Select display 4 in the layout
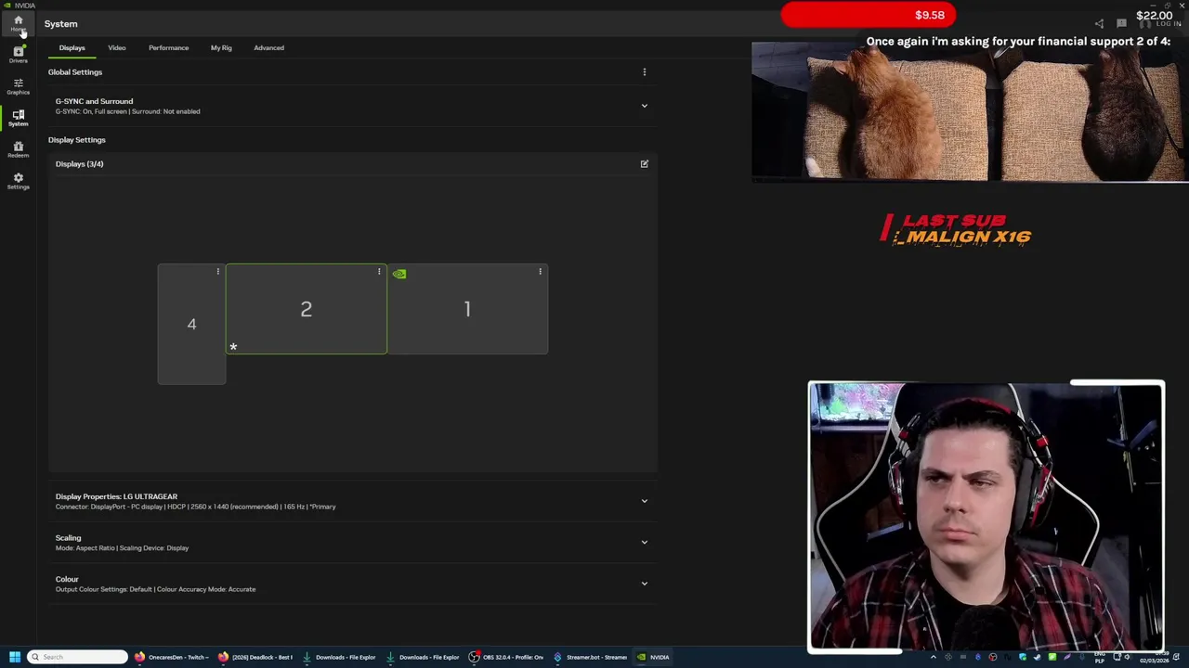The image size is (1189, 668). (191, 324)
